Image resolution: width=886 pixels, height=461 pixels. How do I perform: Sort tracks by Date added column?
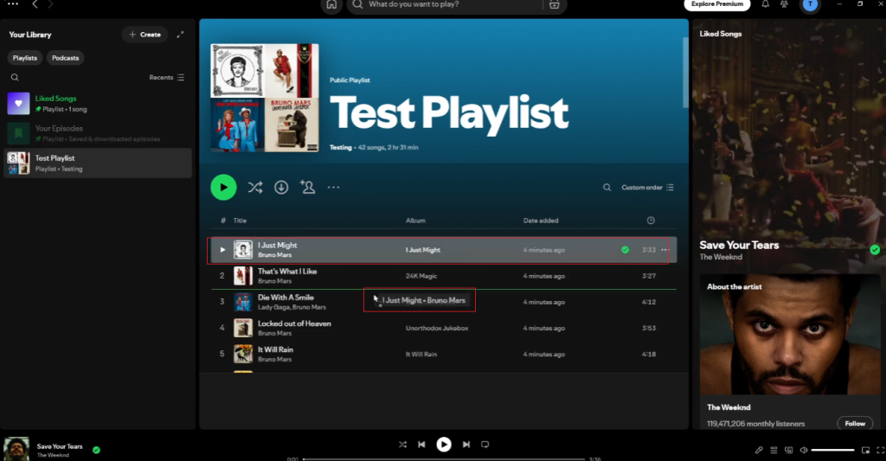[x=541, y=221]
